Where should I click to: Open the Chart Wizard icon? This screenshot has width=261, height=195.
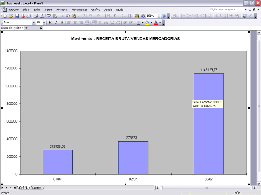coord(137,16)
